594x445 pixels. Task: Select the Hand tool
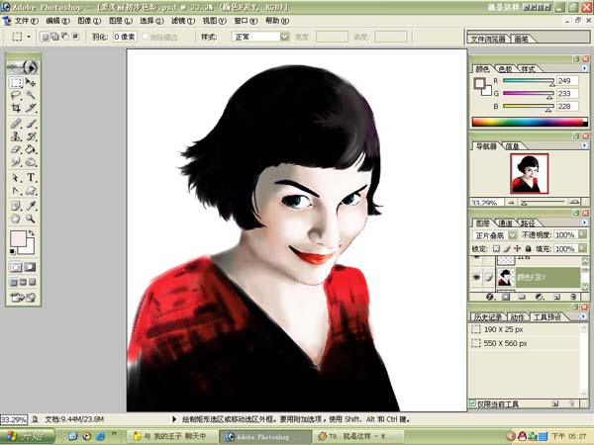pyautogui.click(x=16, y=219)
